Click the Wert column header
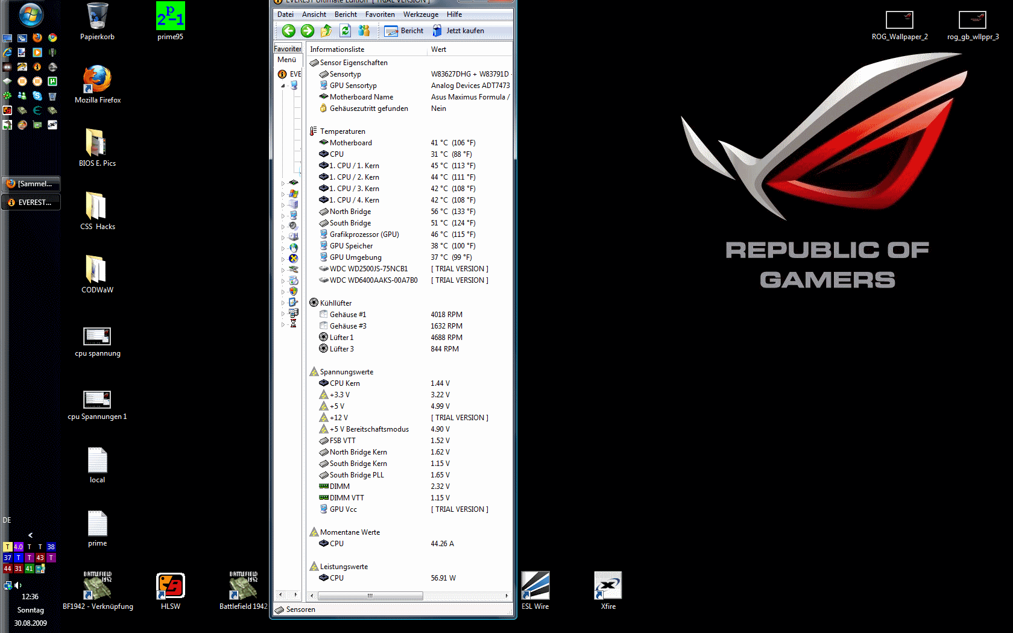1013x633 pixels. click(x=470, y=49)
